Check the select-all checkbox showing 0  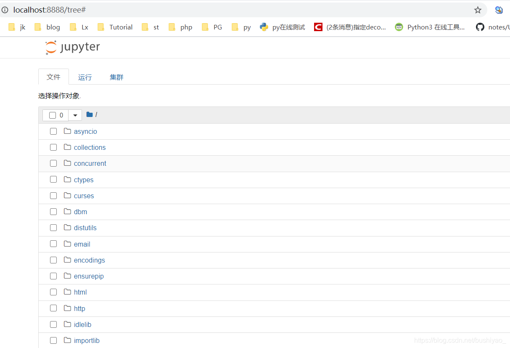coord(52,114)
